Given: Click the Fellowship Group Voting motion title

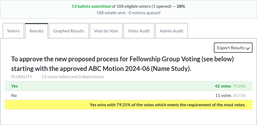Looking at the screenshot, I should pos(122,64).
